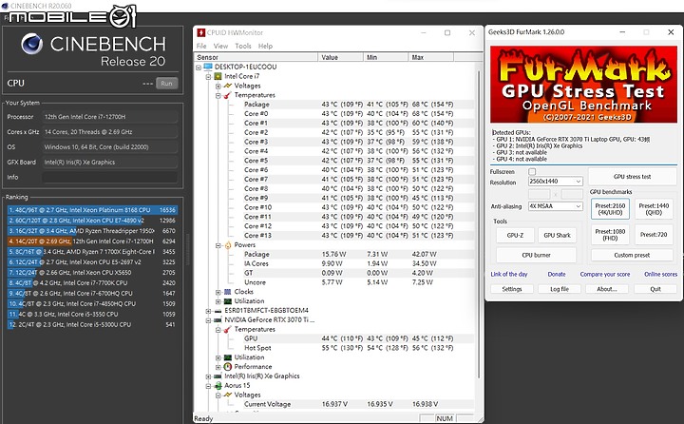Click the ESR01TBMFCT drive icon
Screen dimensions: 684x424
click(x=218, y=311)
